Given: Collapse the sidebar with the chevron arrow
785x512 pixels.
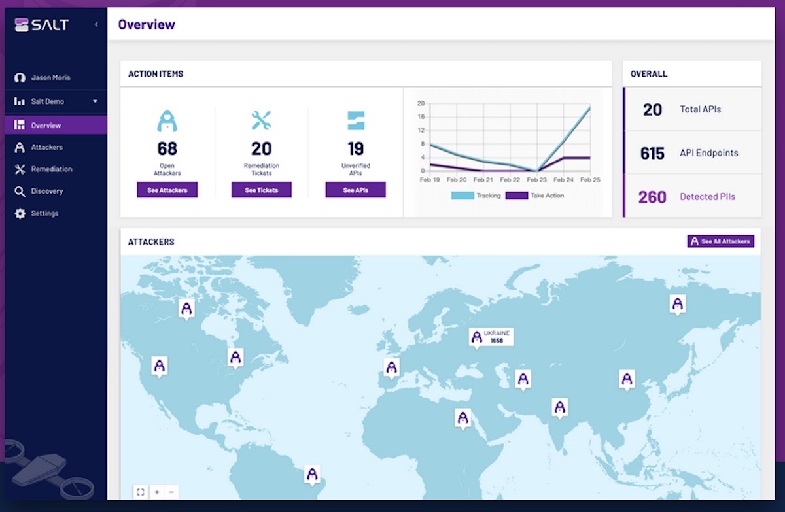Looking at the screenshot, I should (96, 24).
